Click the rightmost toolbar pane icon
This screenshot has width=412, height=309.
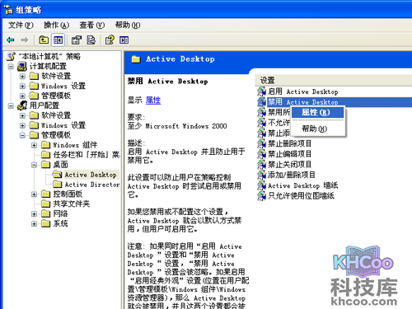click(x=124, y=40)
